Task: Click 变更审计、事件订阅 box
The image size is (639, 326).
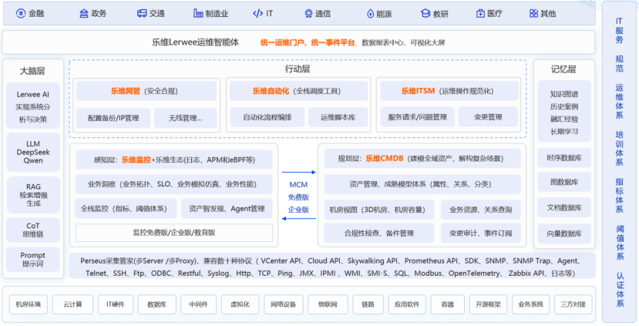Action: [x=480, y=233]
